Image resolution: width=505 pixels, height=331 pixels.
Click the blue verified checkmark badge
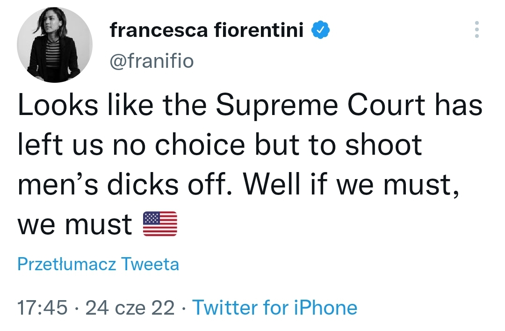(x=320, y=30)
